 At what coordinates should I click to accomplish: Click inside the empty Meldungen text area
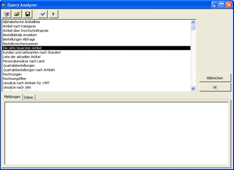[117, 133]
